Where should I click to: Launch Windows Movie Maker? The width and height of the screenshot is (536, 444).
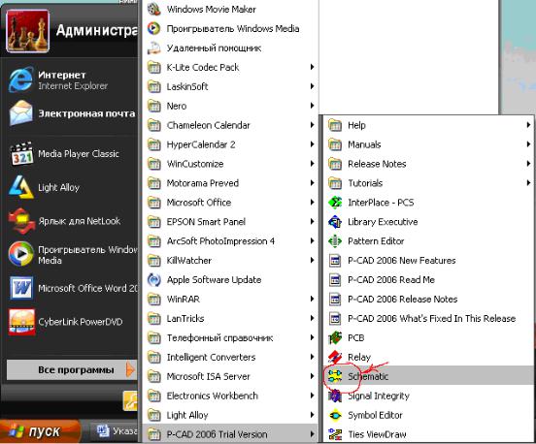coord(231,10)
